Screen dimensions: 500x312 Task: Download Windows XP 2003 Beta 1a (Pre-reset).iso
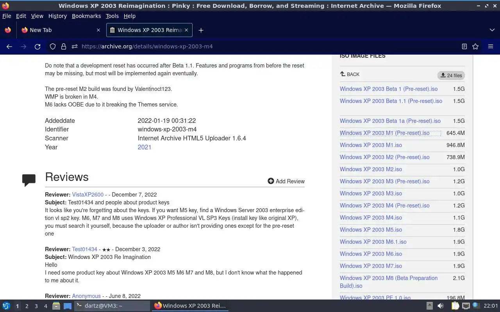tap(390, 121)
